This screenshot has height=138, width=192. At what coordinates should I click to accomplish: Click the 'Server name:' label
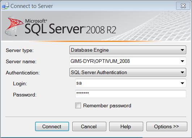click(x=21, y=61)
